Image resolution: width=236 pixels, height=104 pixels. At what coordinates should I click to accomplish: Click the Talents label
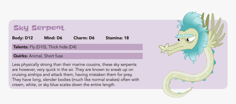pos(21,47)
